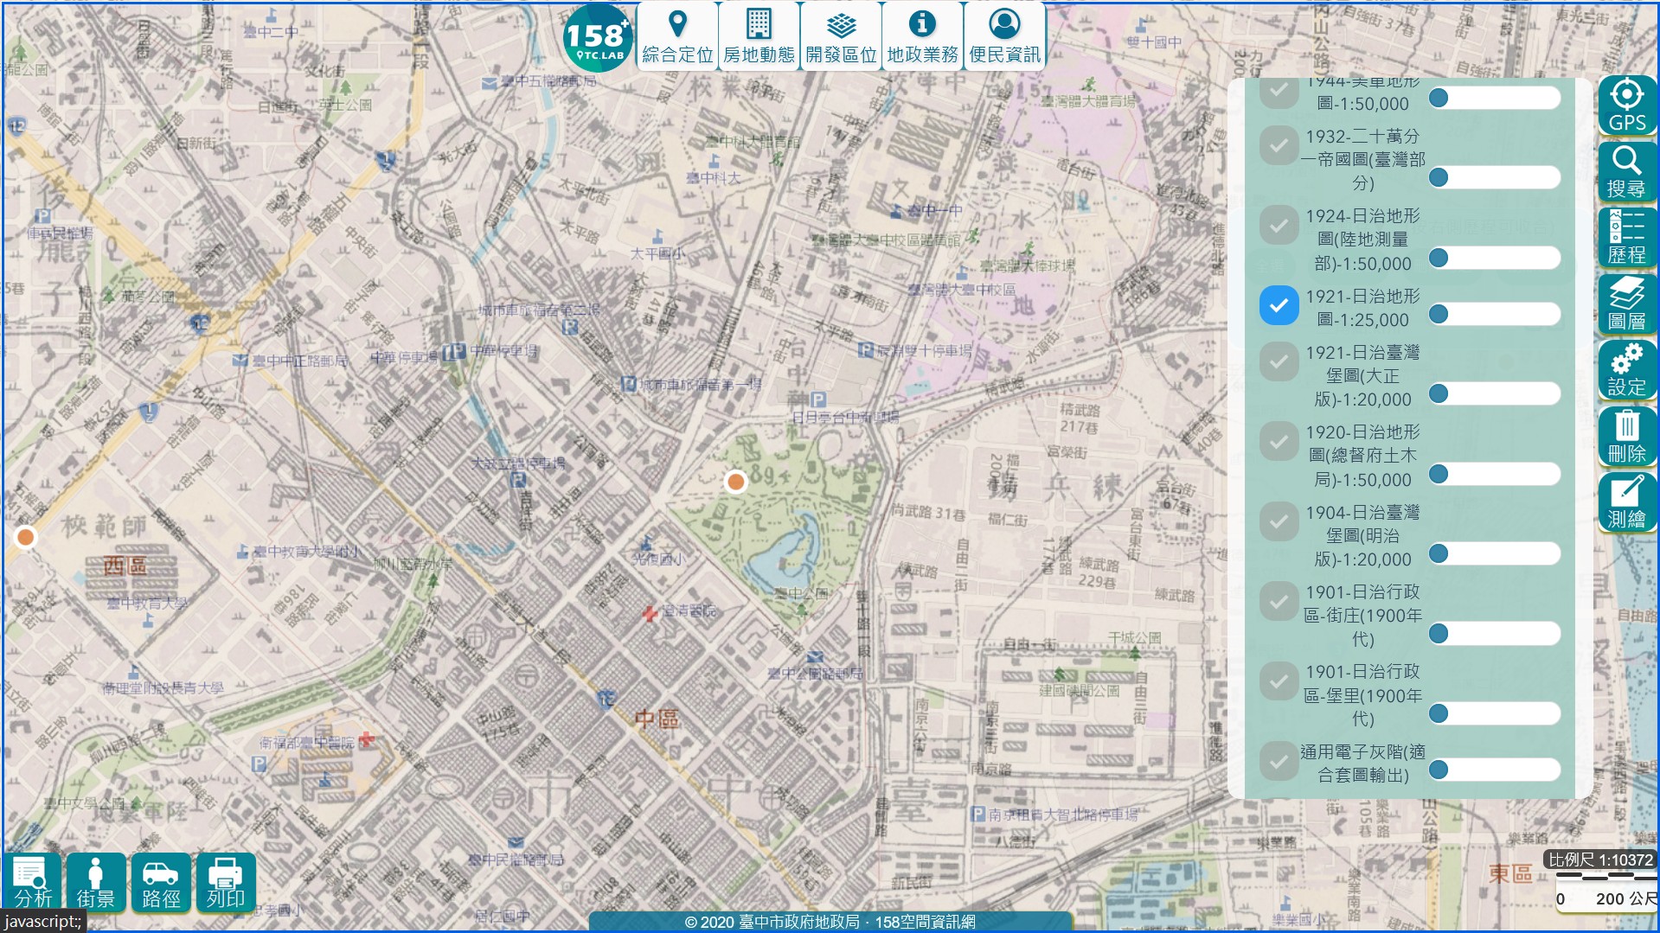Click the 臺中科大 map label
Image resolution: width=1660 pixels, height=933 pixels.
[713, 177]
